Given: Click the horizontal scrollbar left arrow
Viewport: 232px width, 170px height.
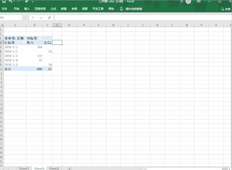Looking at the screenshot, I should pyautogui.click(x=145, y=169).
